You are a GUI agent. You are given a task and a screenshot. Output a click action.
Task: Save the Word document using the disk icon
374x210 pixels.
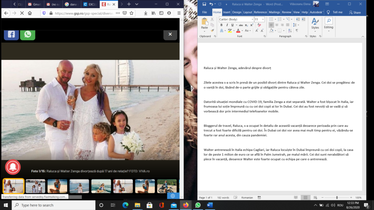(x=204, y=4)
